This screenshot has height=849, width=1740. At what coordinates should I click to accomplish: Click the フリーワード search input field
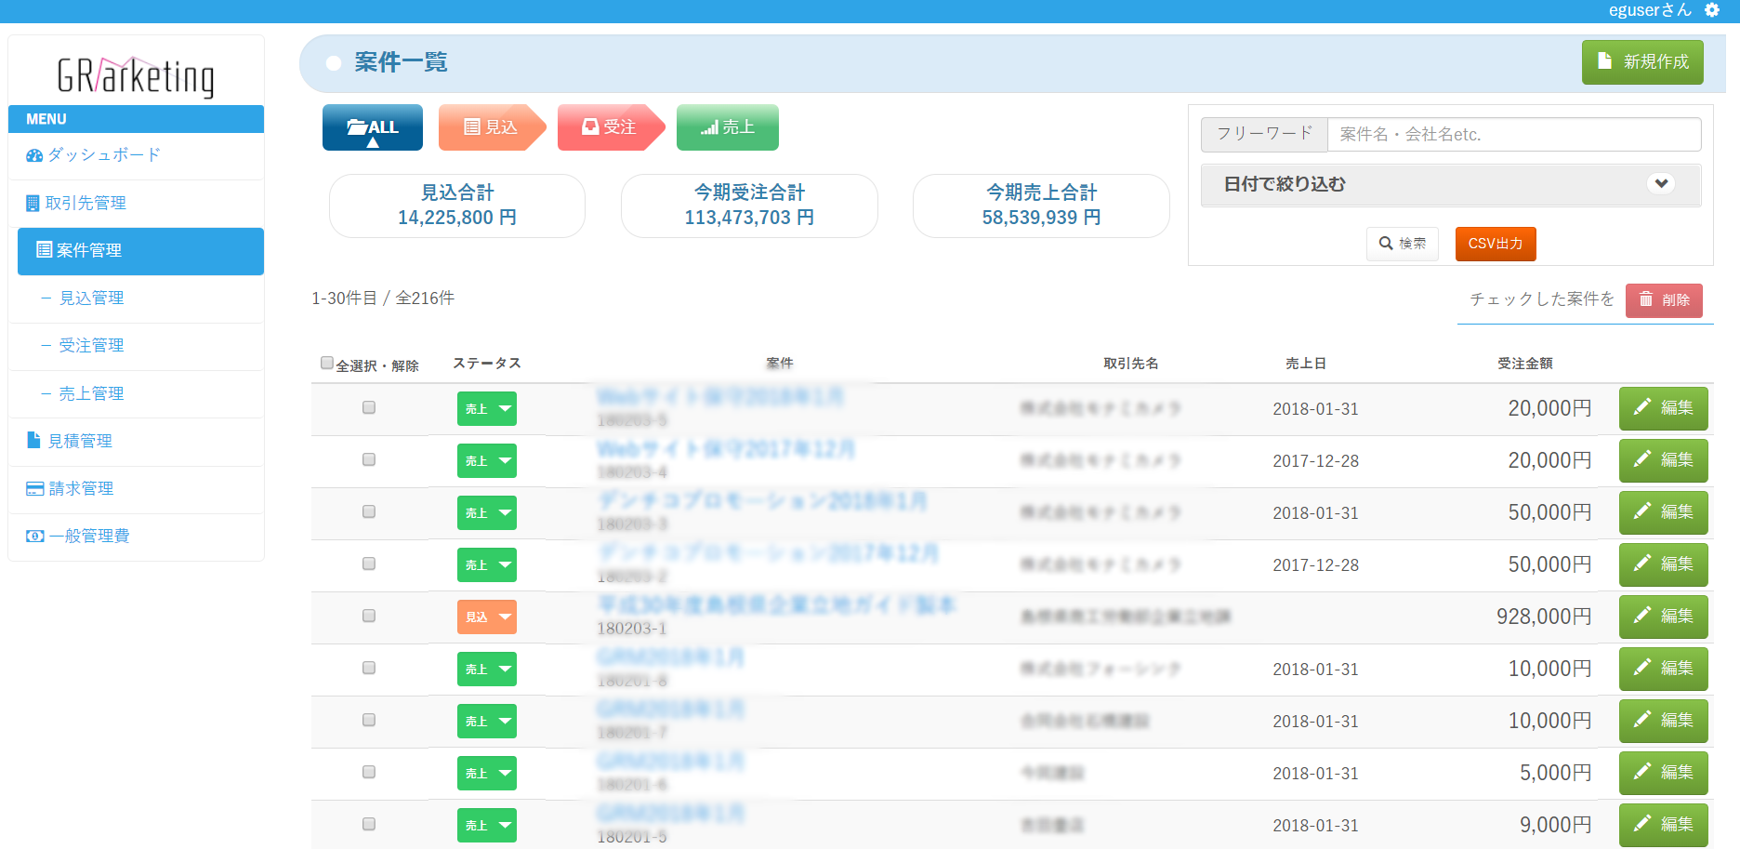(1514, 135)
